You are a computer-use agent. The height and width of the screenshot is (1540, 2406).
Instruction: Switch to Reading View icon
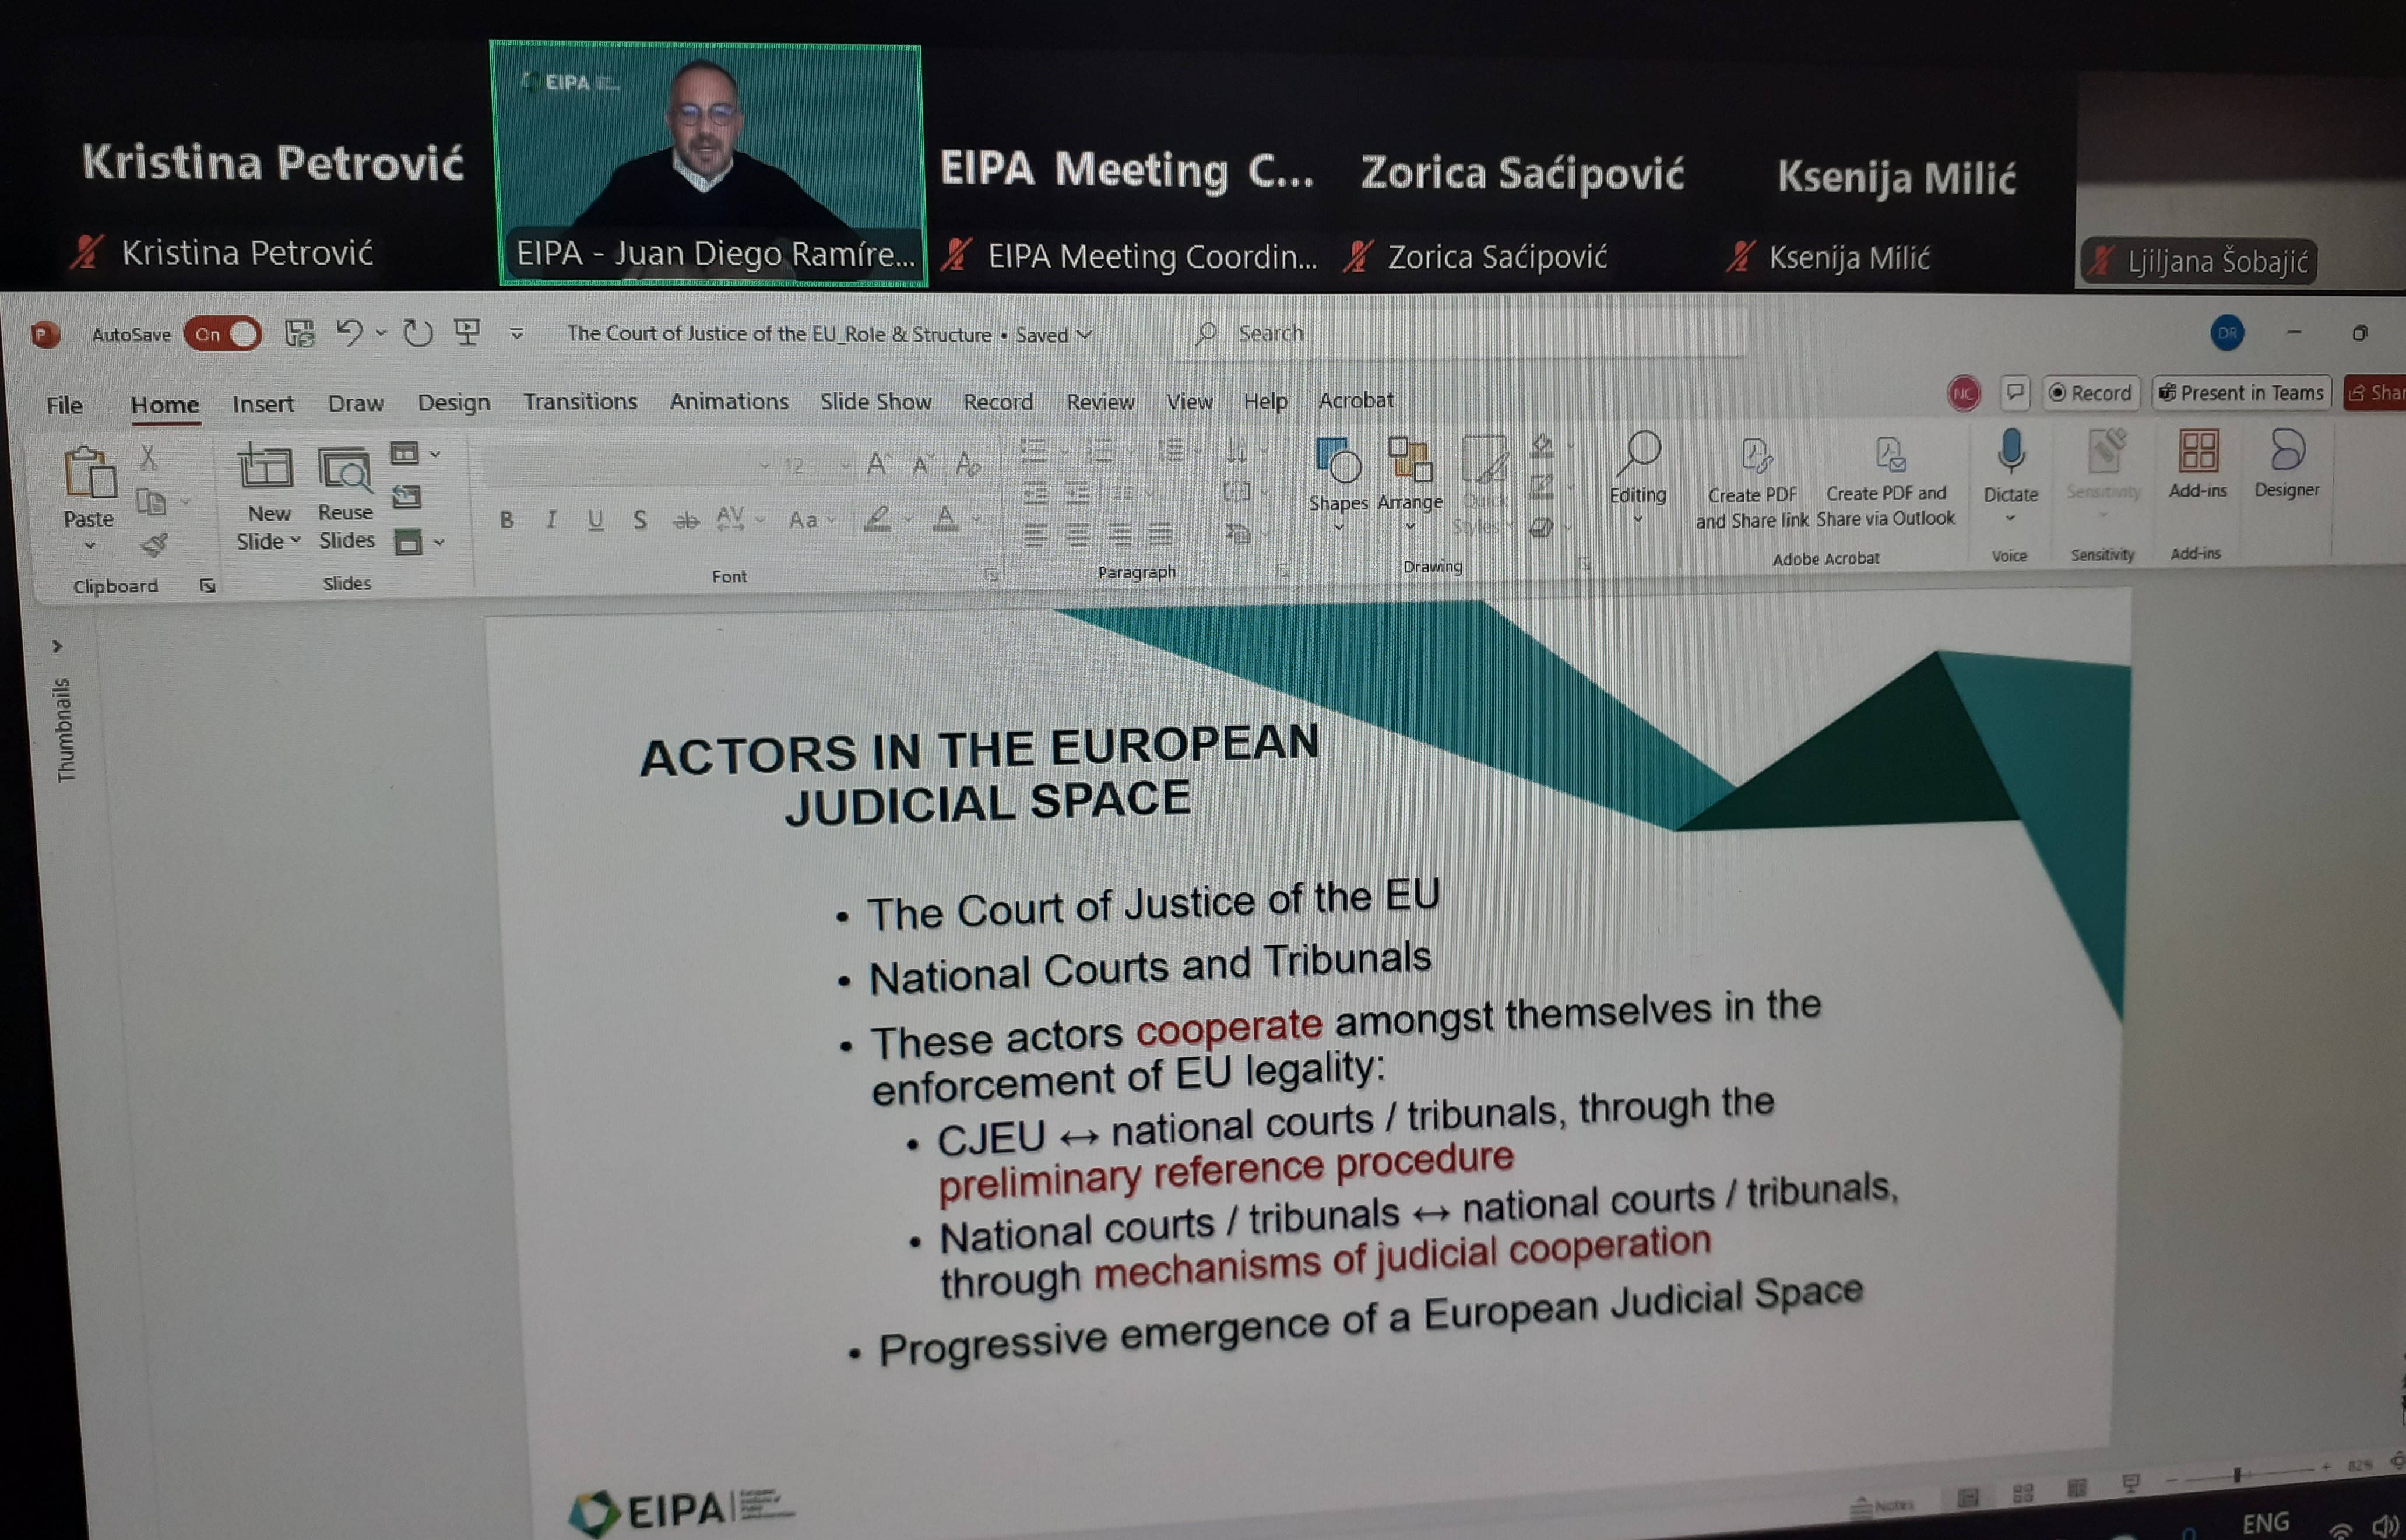coord(2077,1488)
